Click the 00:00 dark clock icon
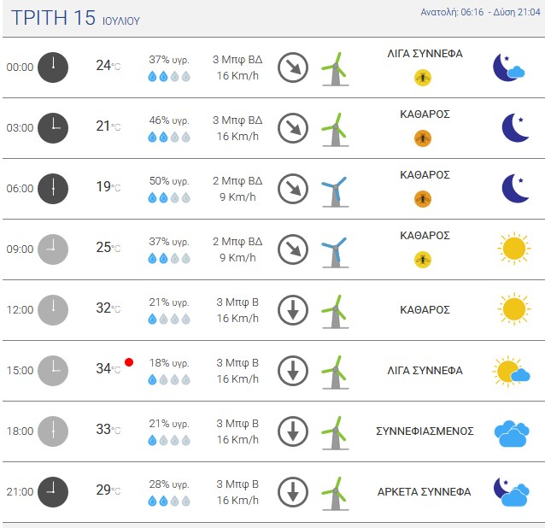 [53, 67]
